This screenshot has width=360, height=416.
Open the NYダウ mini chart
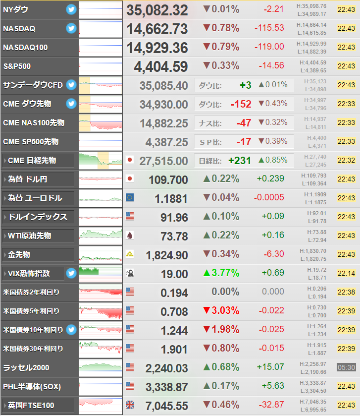(101, 10)
